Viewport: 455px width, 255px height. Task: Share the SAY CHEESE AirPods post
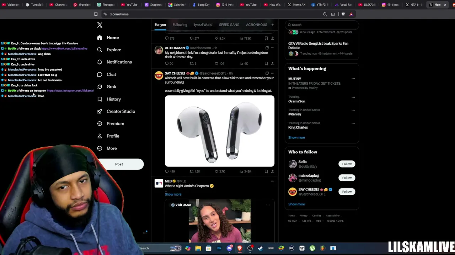coord(273,171)
